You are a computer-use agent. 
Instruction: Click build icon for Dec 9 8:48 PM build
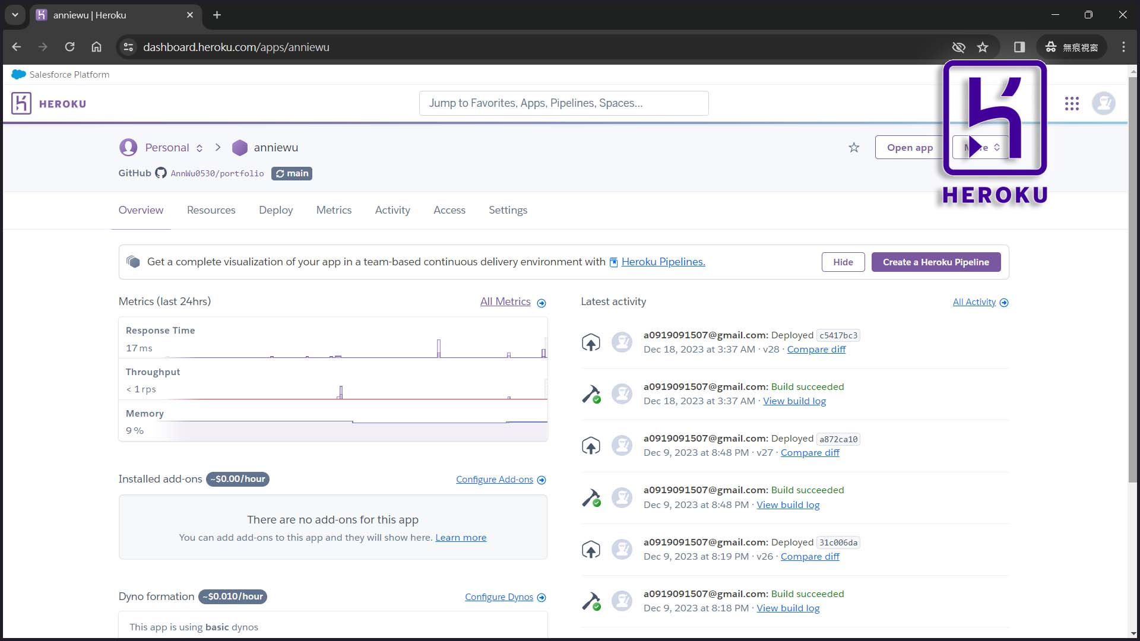(x=591, y=497)
